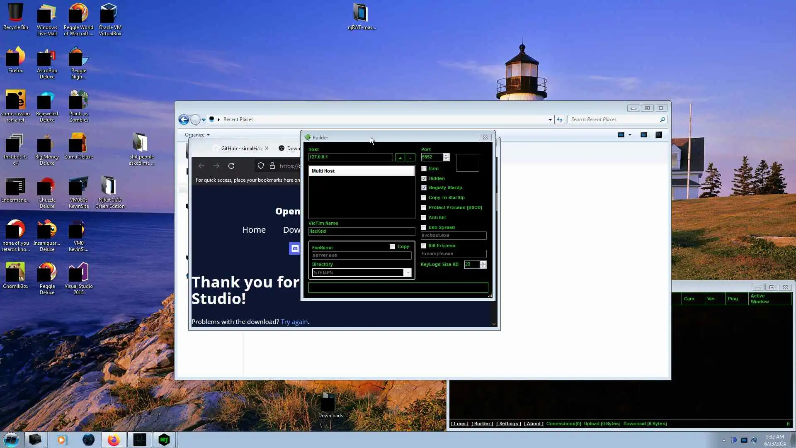Increase the Port number stepper

coord(446,155)
